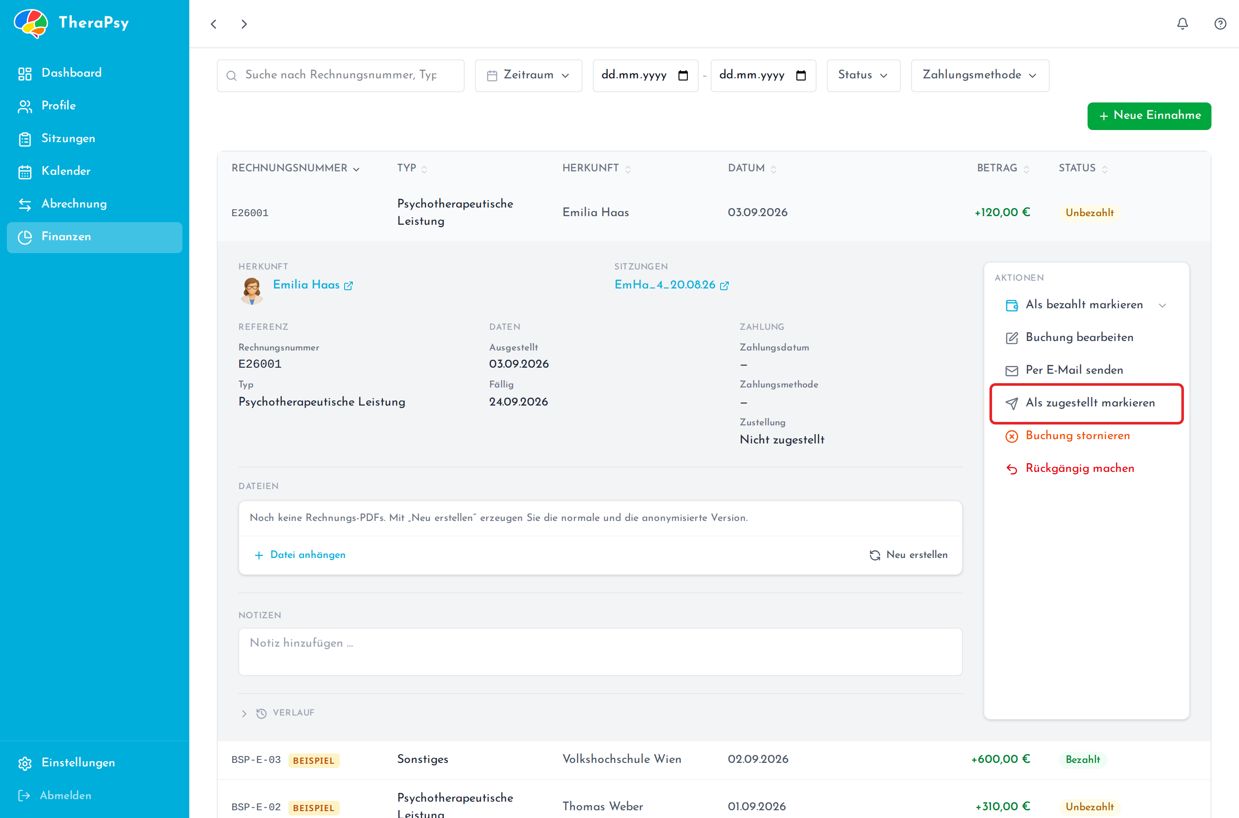Viewport: 1239px width, 818px height.
Task: Click Bezahlt status badge of BSP-E-03
Action: point(1082,759)
